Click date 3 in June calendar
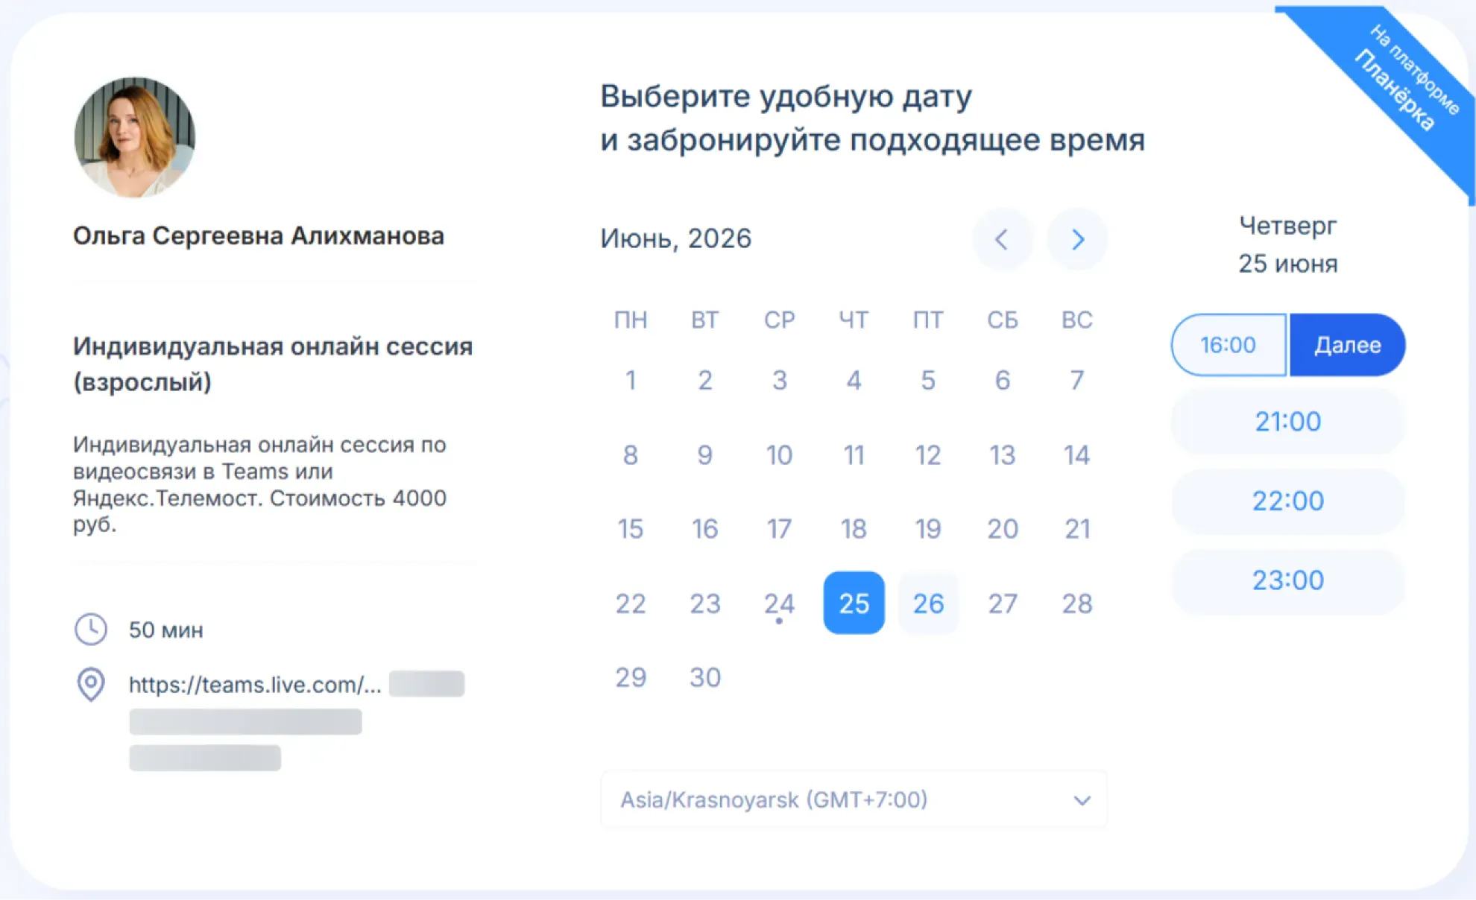The width and height of the screenshot is (1476, 900). pos(780,380)
